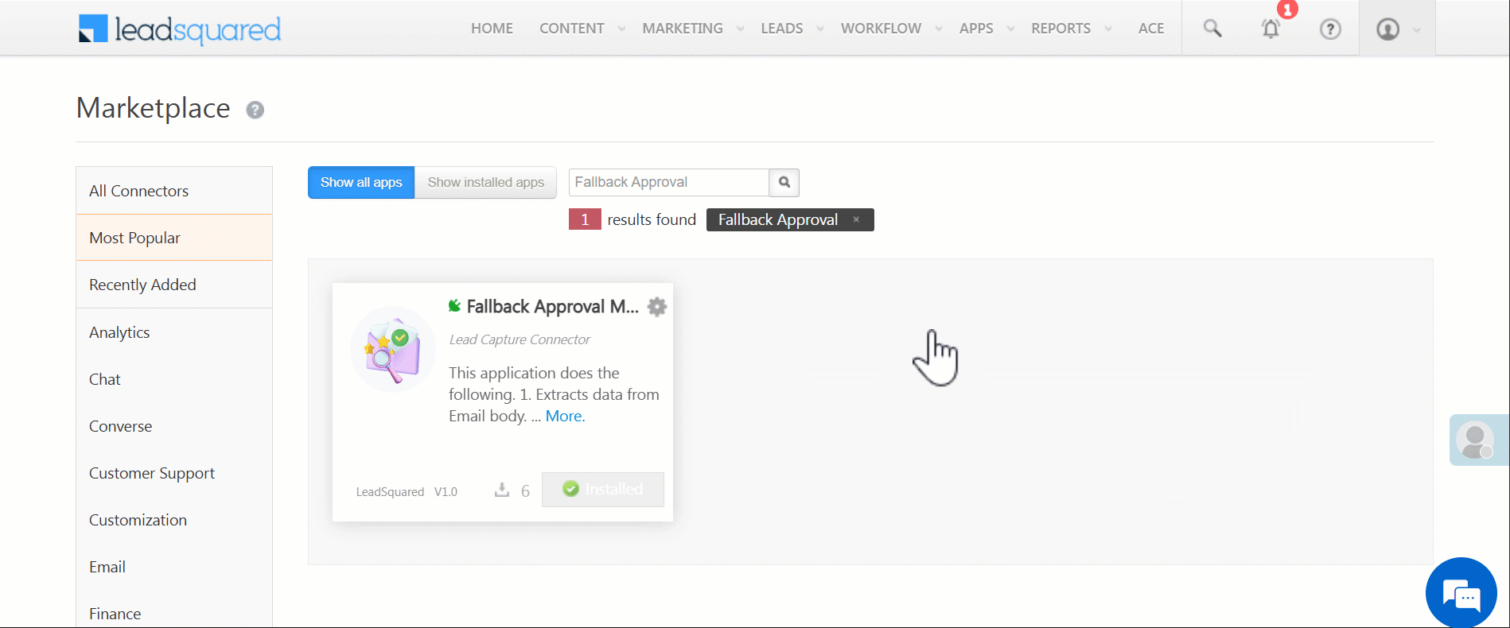The height and width of the screenshot is (628, 1510).
Task: Open the side contact avatar panel
Action: pos(1479,440)
